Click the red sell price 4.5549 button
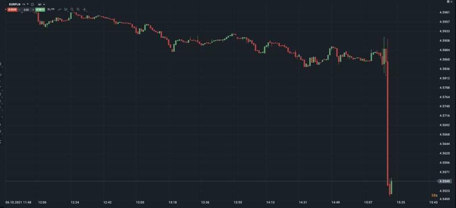This screenshot has width=456, height=208. pos(12,9)
